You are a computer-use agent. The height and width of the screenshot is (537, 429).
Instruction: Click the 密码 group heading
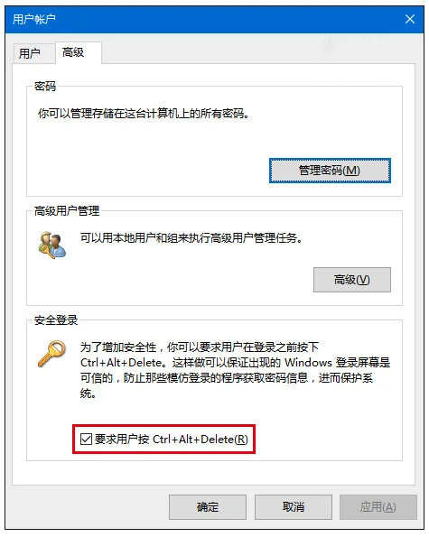click(45, 86)
